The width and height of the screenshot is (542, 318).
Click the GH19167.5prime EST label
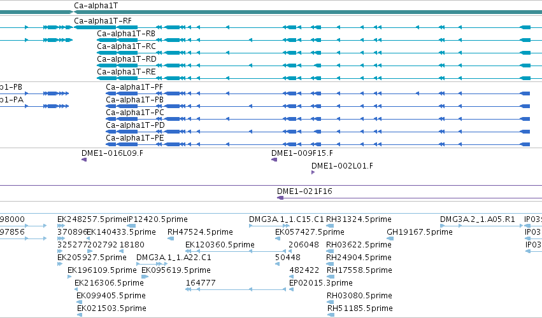coord(420,232)
